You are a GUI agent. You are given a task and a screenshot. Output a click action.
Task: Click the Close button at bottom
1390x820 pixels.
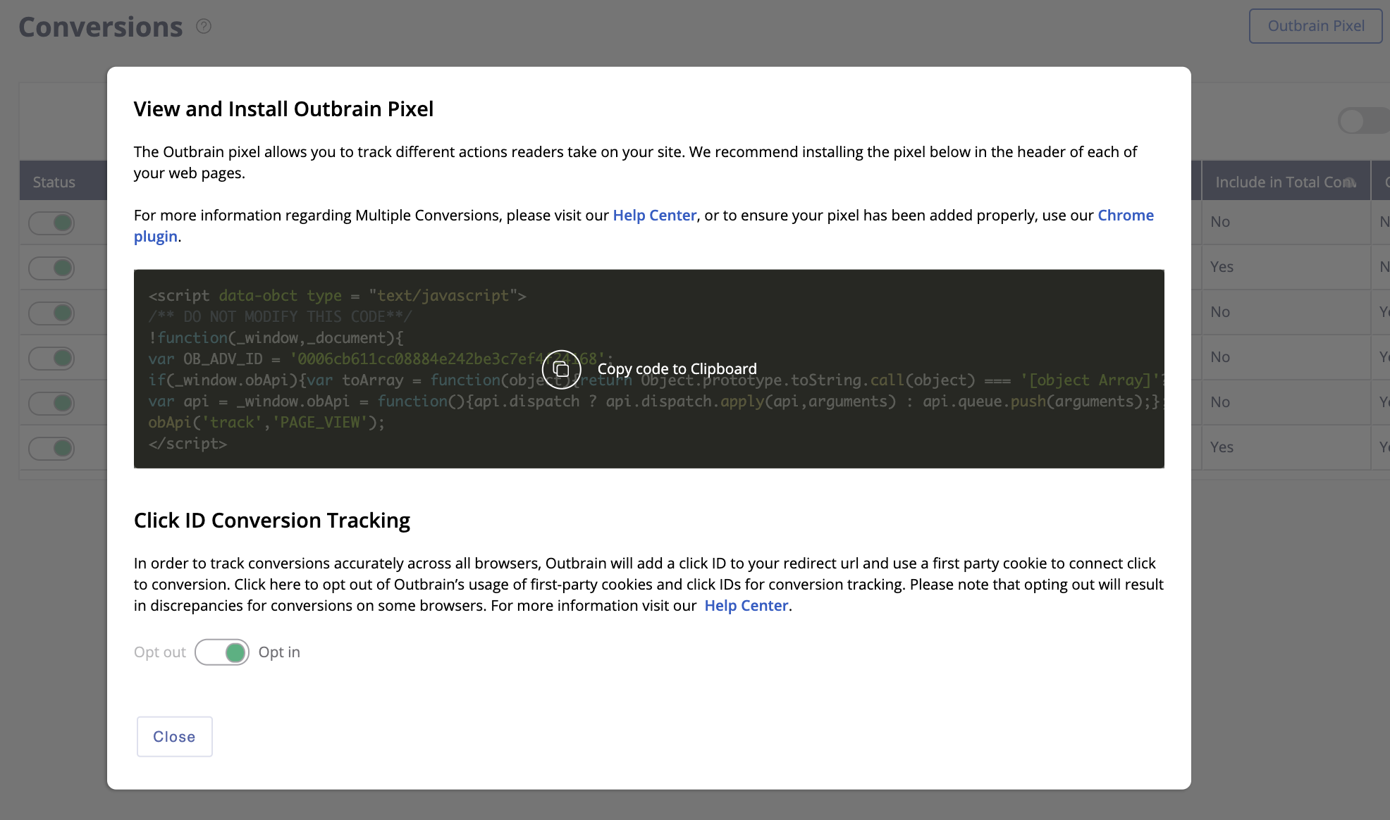click(174, 736)
